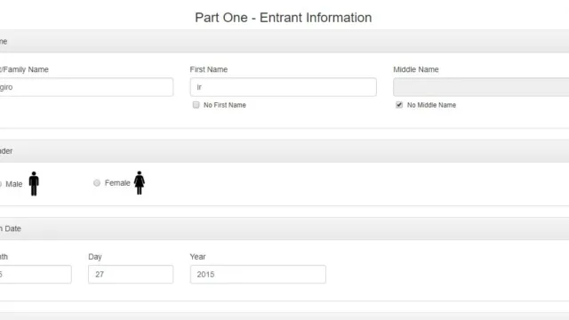
Task: Click the "No Middle Name" label text
Action: 431,105
